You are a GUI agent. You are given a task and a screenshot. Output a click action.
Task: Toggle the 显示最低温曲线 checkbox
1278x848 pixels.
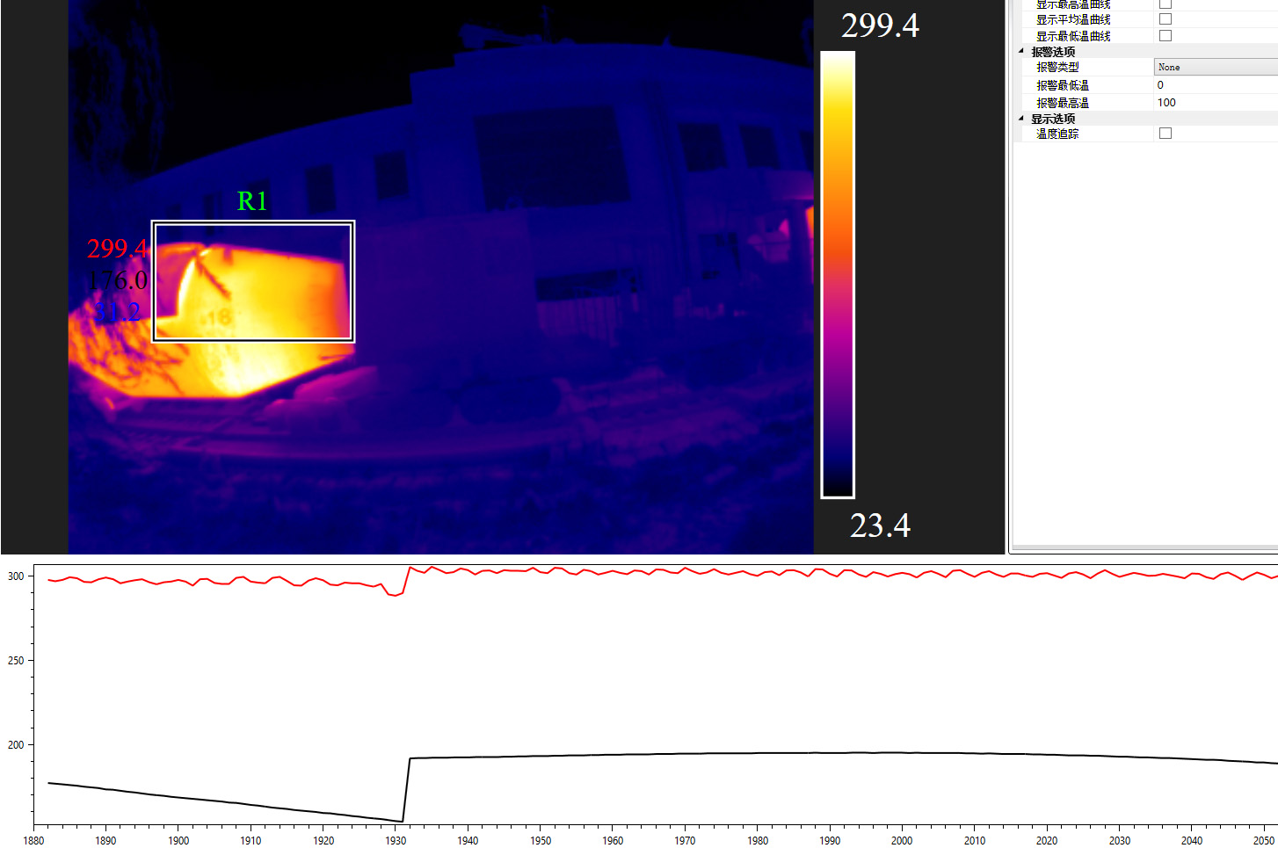(1165, 35)
